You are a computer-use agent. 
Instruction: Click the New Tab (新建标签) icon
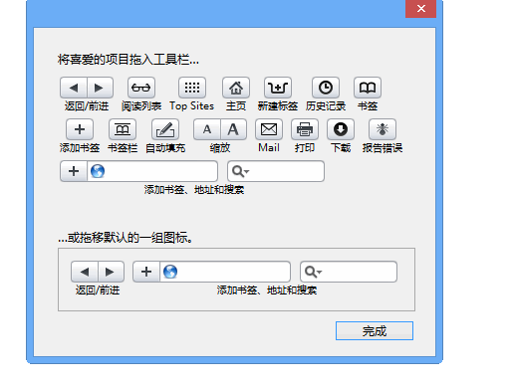click(x=278, y=88)
